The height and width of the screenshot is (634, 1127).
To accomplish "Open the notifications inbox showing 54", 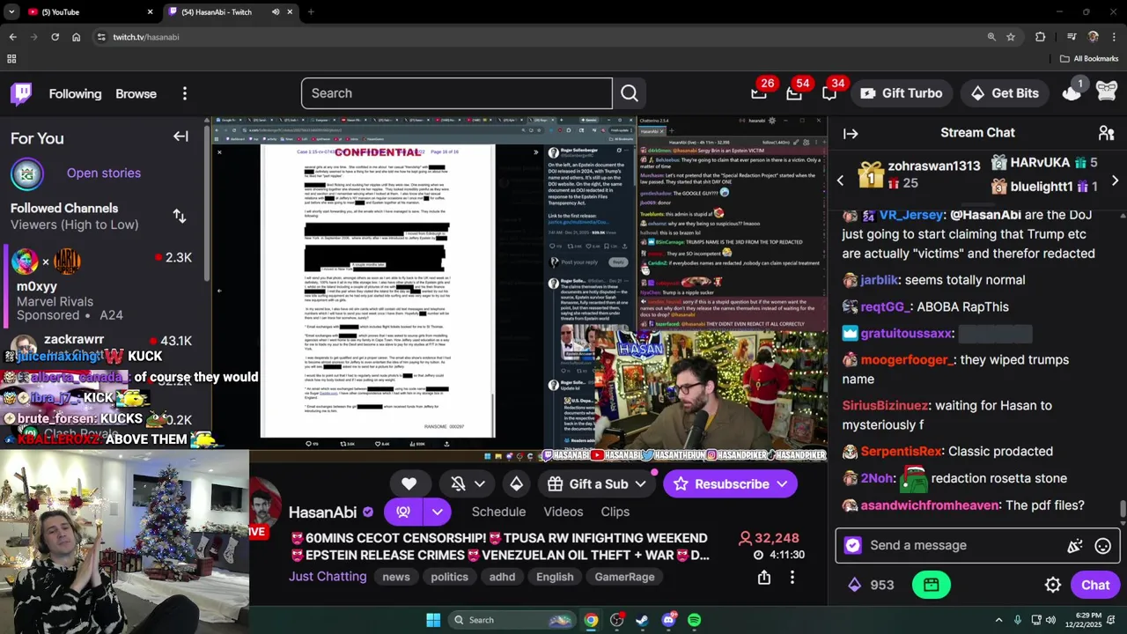I will (793, 92).
